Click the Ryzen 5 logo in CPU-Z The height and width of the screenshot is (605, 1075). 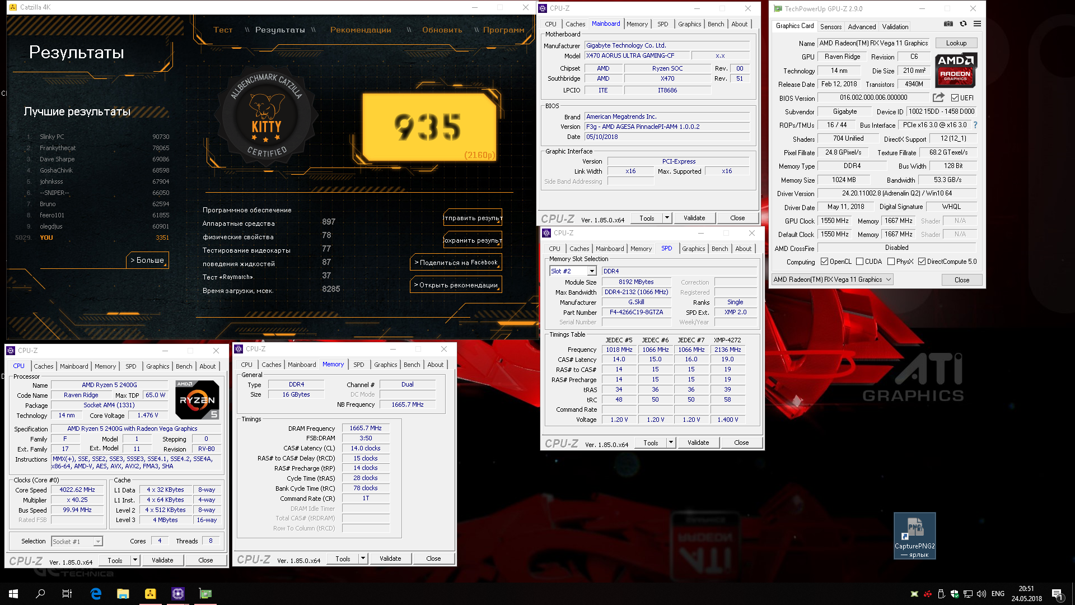[197, 400]
